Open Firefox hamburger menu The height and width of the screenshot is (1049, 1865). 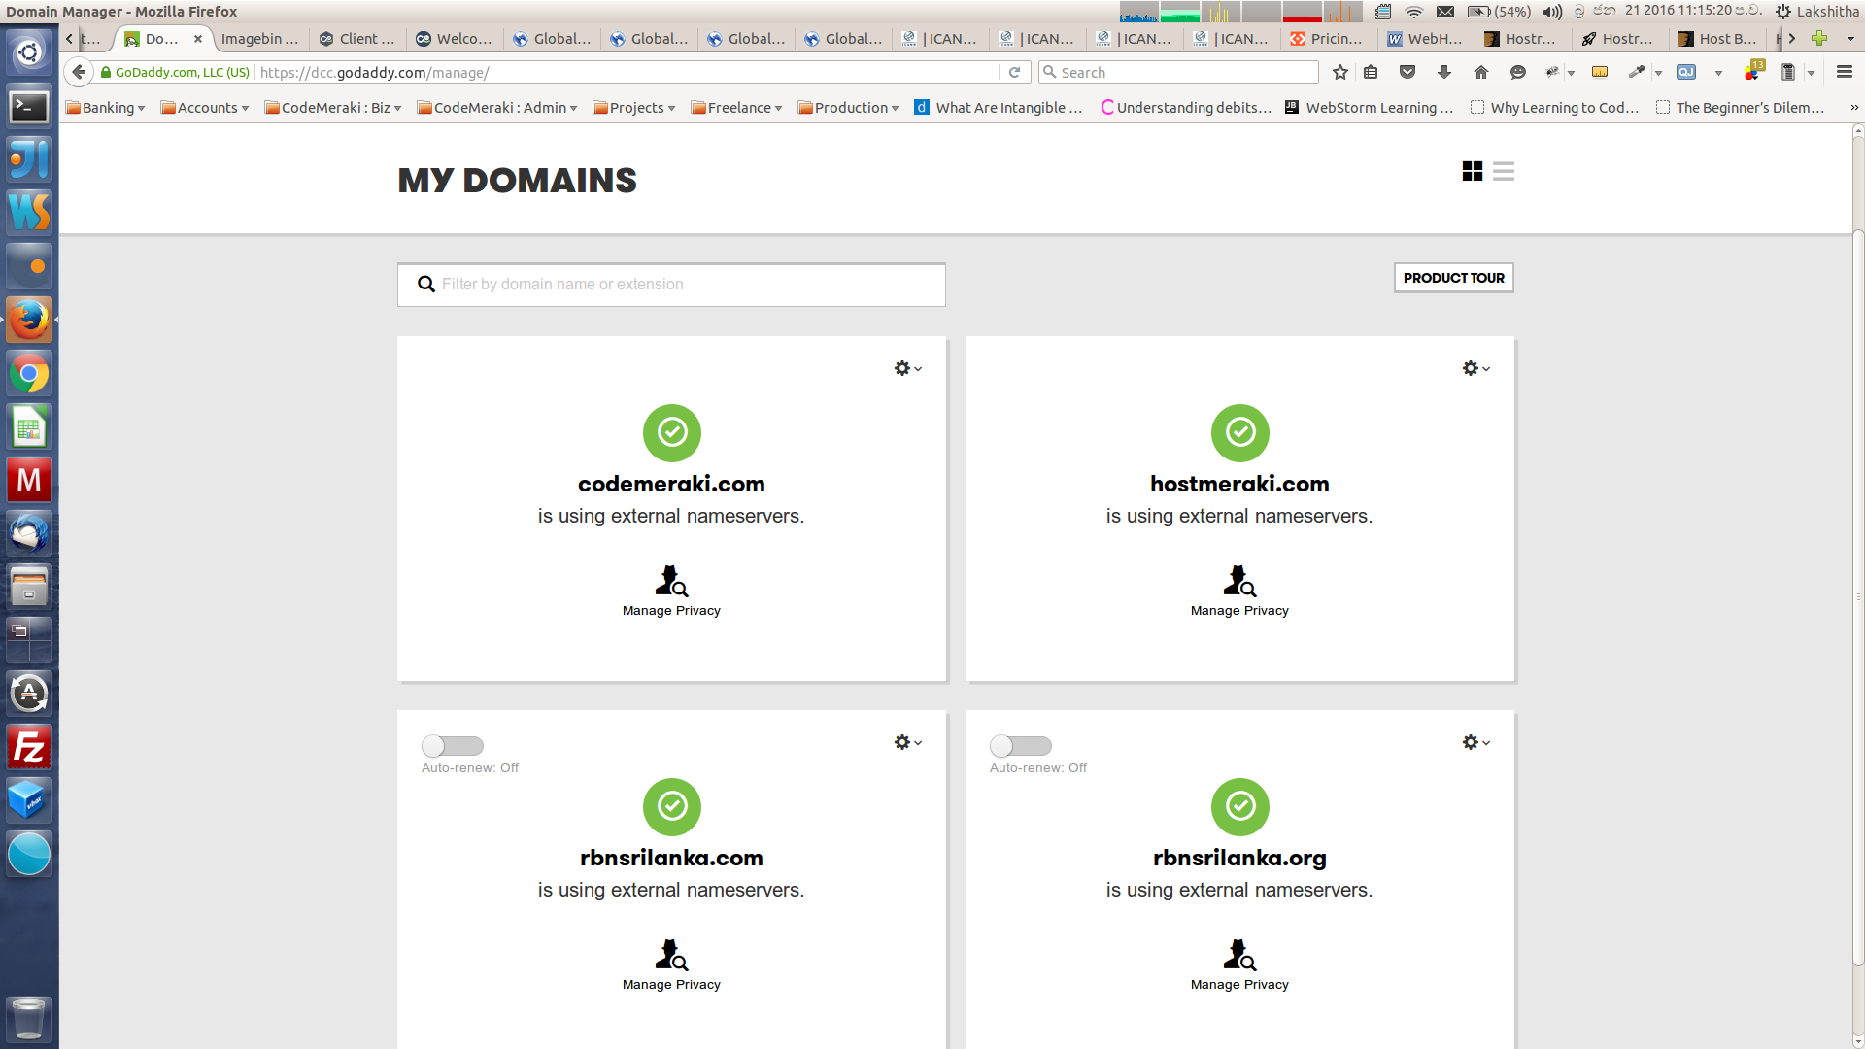1845,72
